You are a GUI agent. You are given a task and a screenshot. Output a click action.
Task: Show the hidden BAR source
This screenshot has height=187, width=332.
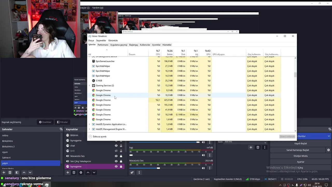(x=116, y=151)
